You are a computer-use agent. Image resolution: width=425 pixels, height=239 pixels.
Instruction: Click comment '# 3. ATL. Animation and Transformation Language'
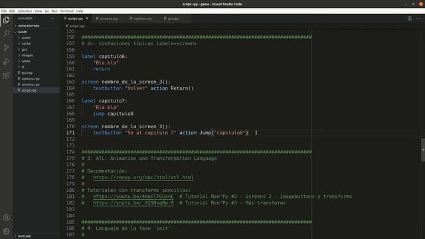pos(149,158)
